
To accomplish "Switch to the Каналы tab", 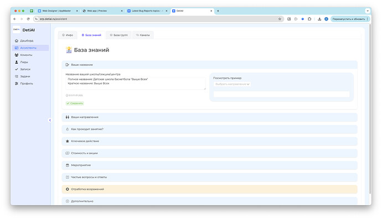I will pos(143,35).
